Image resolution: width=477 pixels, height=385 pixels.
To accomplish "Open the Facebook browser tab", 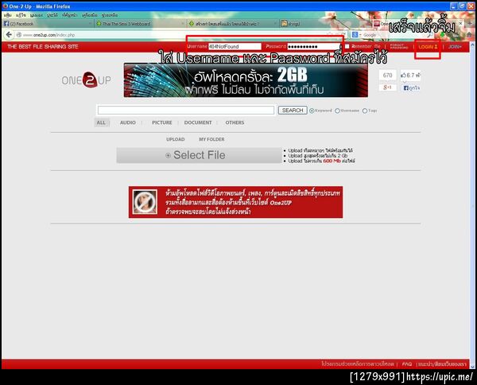I will [47, 24].
